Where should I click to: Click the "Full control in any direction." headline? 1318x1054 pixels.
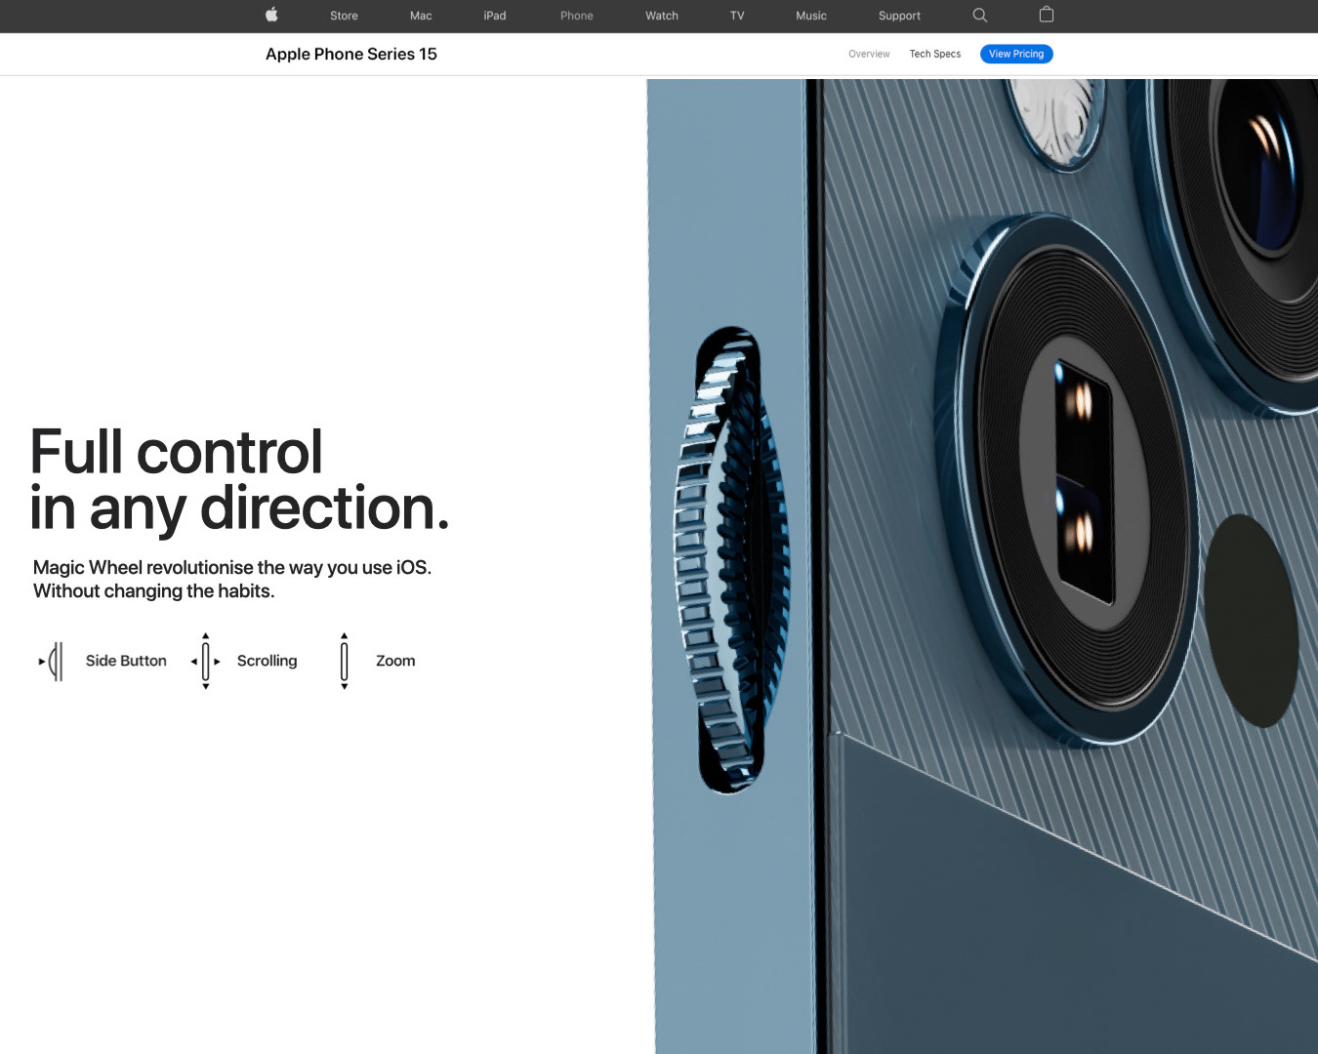pos(240,480)
